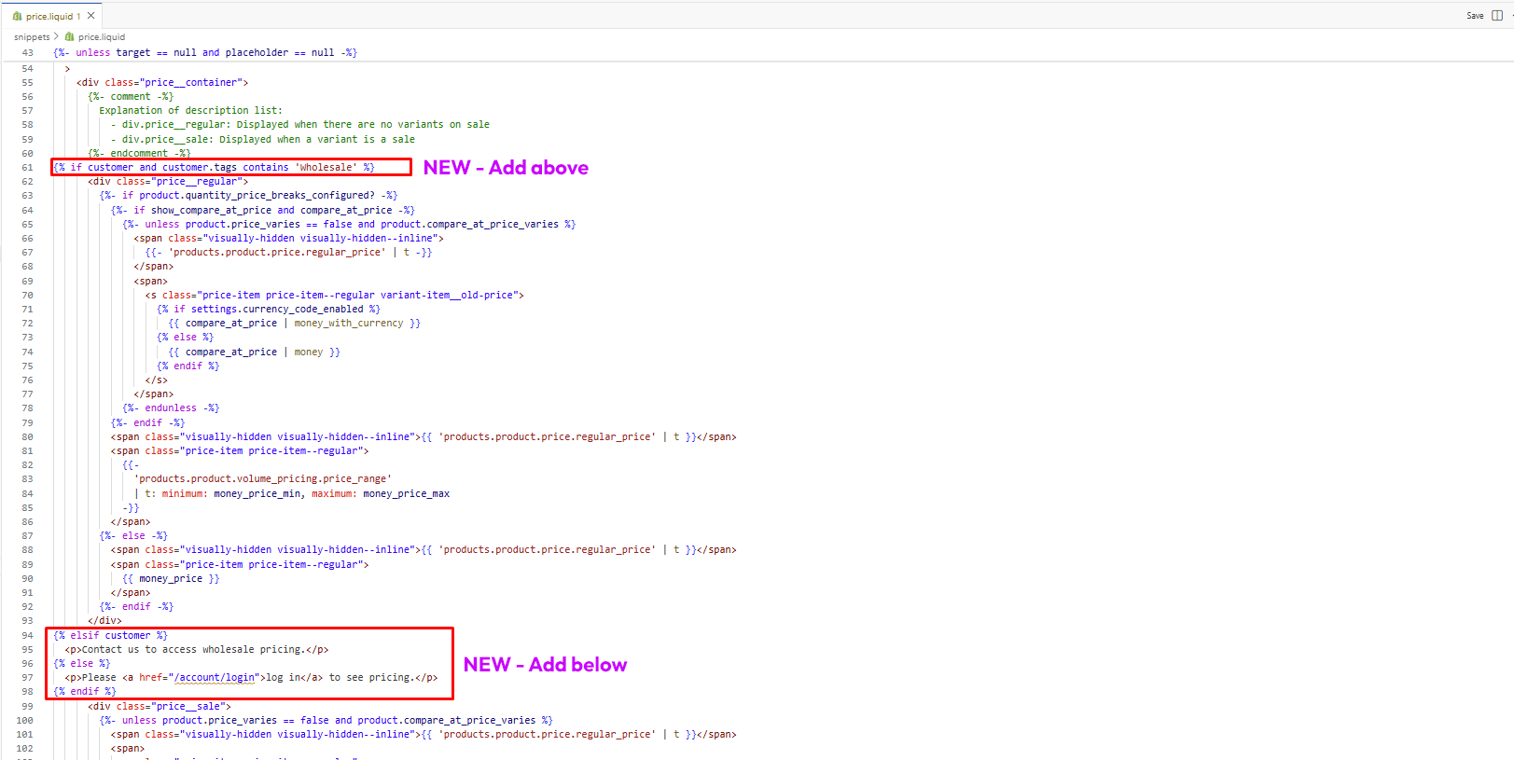This screenshot has width=1514, height=760.
Task: Click the liquid file icon on the tab
Action: pyautogui.click(x=18, y=16)
